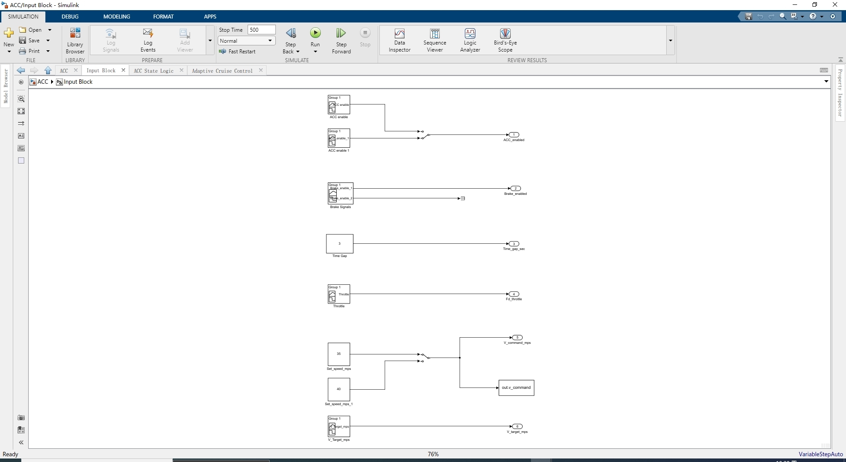Expand the Prepare gallery dropdown arrow
The width and height of the screenshot is (846, 462).
click(210, 41)
